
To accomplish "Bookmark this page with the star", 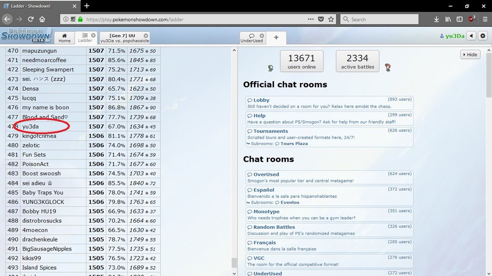I will coord(331,19).
